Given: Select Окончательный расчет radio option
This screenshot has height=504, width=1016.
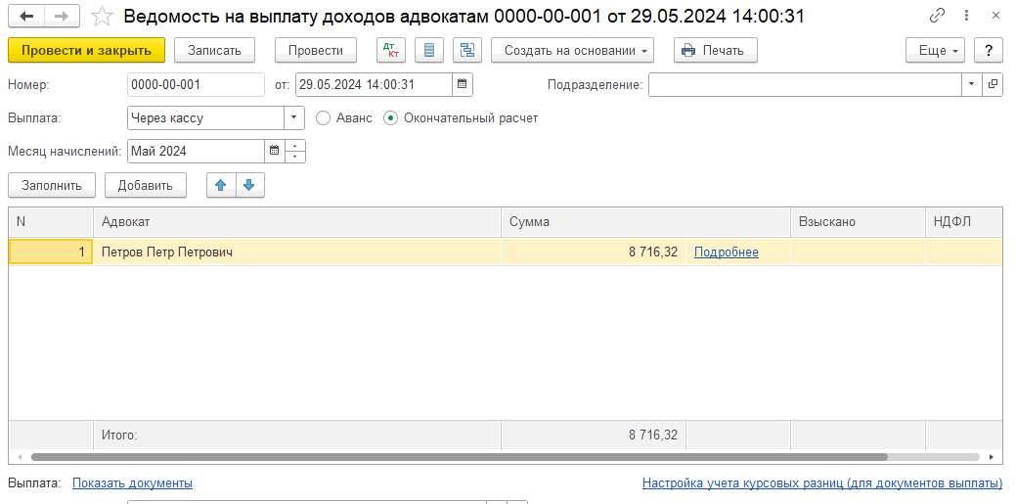Looking at the screenshot, I should 391,118.
